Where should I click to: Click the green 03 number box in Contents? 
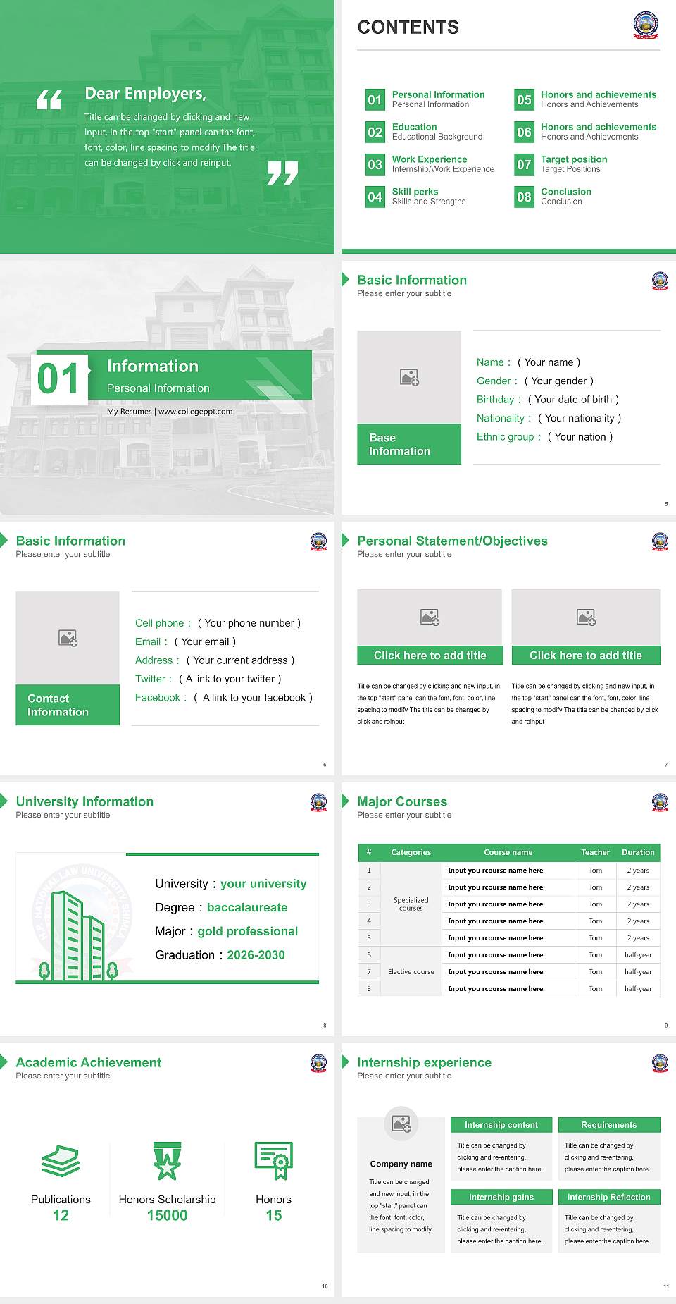pos(375,165)
